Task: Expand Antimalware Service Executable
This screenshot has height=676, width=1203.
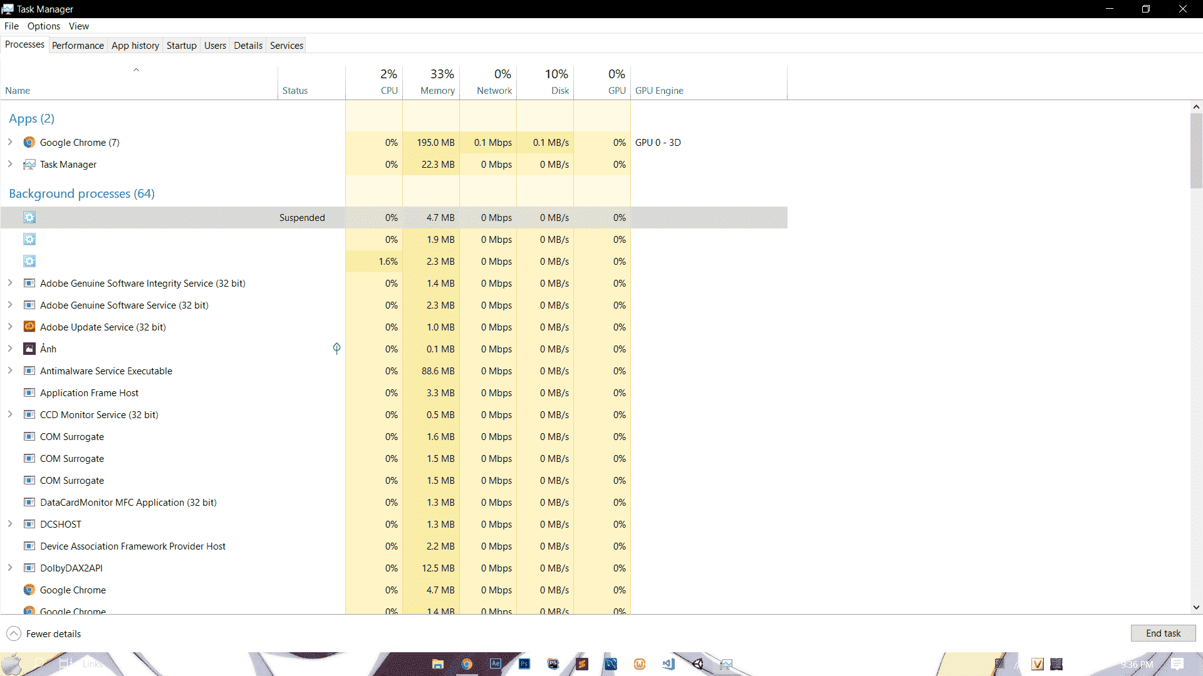Action: [x=10, y=371]
